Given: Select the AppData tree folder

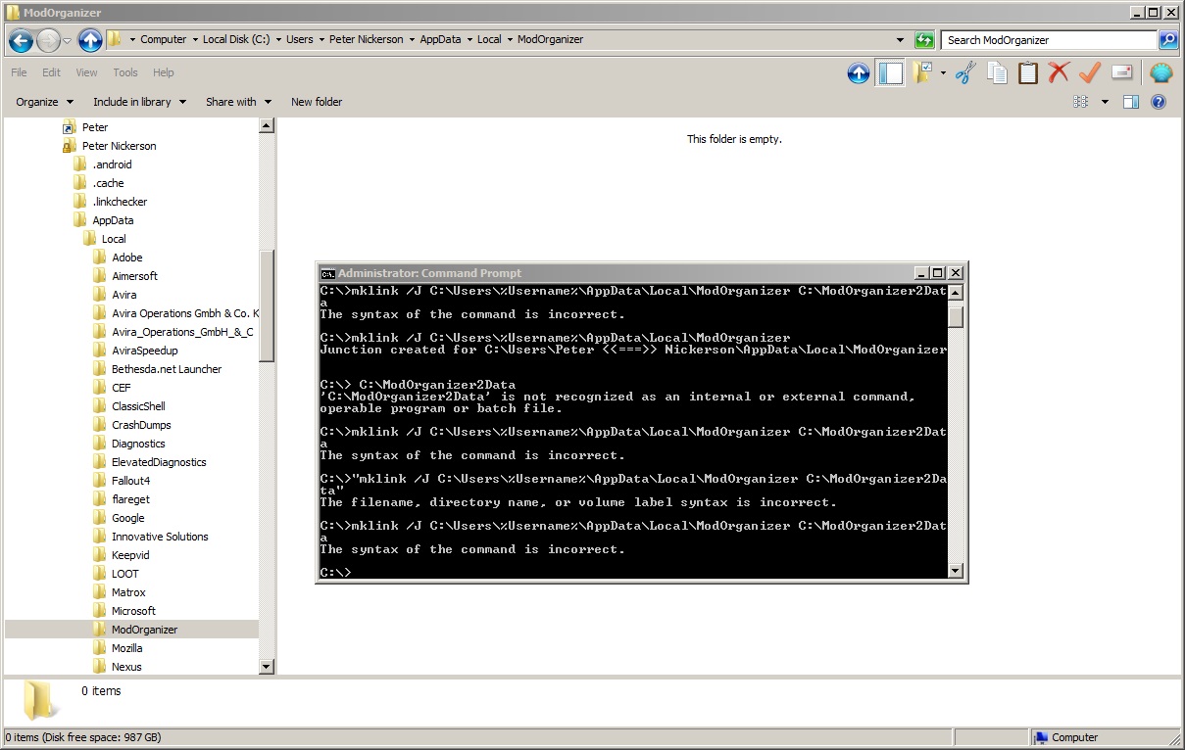Looking at the screenshot, I should point(113,220).
